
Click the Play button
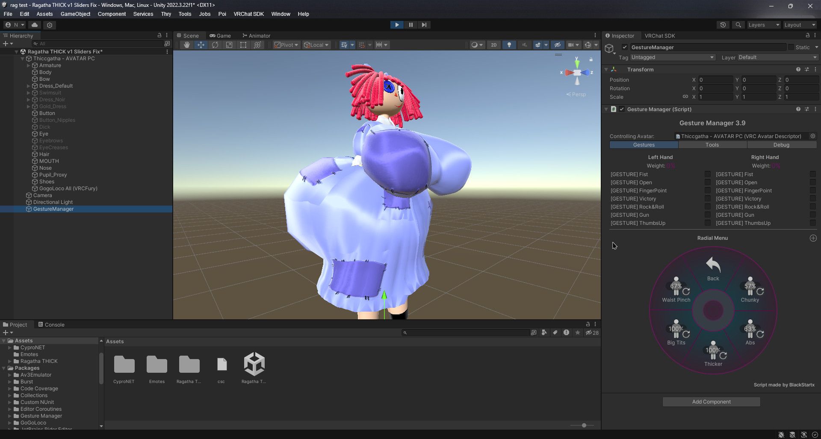pos(397,25)
